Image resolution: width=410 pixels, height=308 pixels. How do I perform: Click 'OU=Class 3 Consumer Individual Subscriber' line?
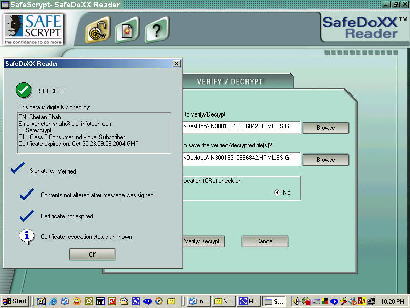(x=72, y=137)
